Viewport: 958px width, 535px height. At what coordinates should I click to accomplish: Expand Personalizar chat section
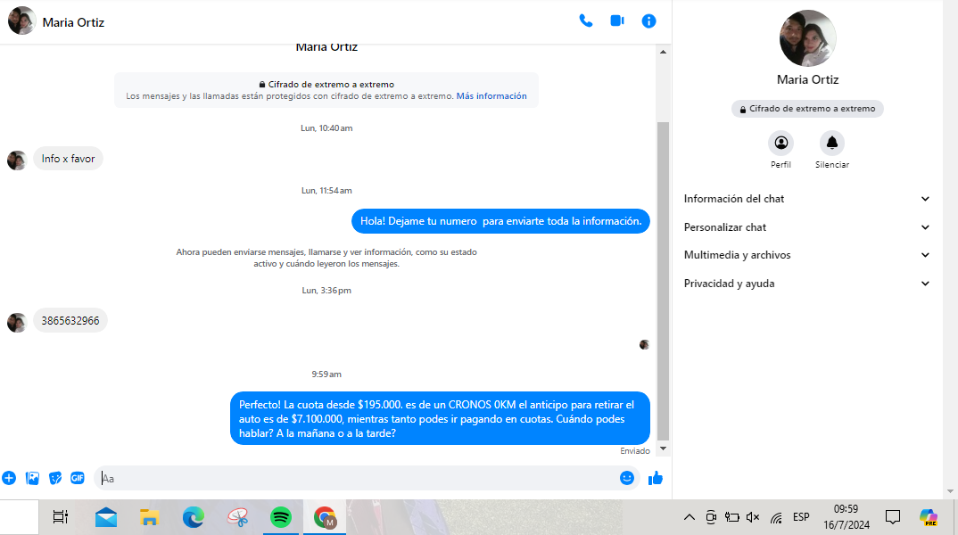pyautogui.click(x=807, y=227)
